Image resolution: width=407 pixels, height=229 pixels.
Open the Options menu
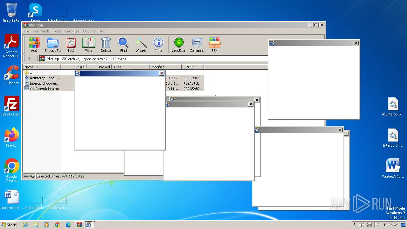(89, 31)
